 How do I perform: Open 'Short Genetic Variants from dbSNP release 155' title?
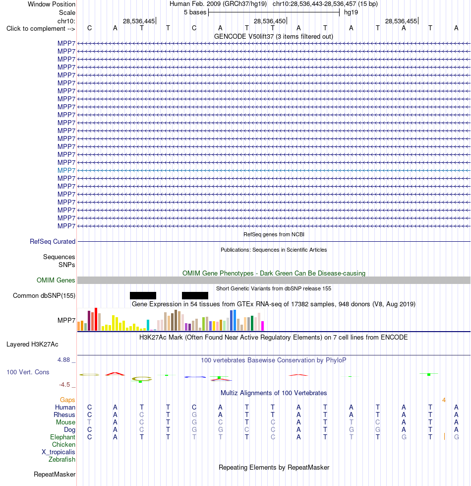(x=274, y=288)
